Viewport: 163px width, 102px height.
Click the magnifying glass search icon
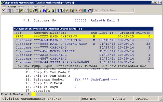[x=49, y=10]
